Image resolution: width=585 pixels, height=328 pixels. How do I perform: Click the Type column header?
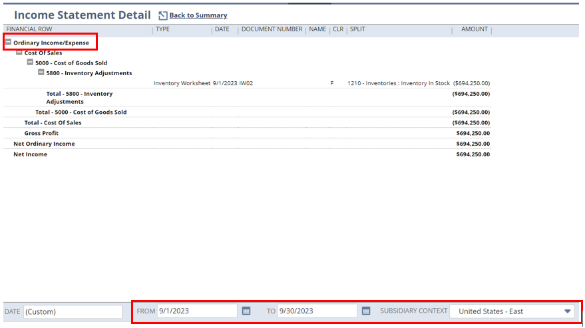tap(162, 29)
